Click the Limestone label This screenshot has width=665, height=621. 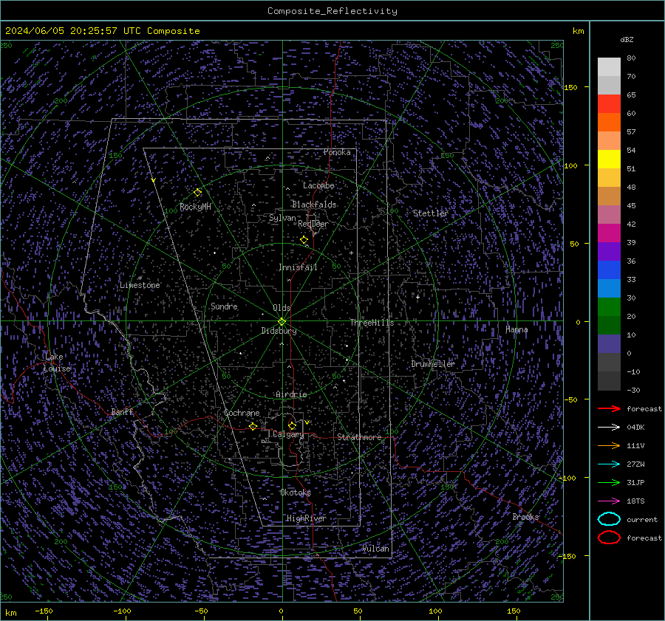pos(140,285)
